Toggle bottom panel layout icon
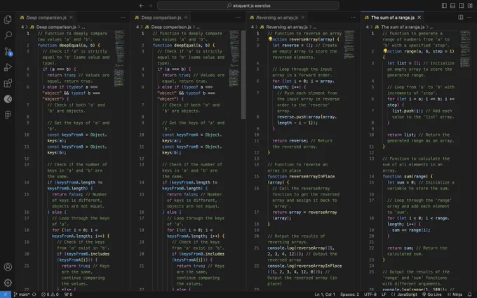Viewport: 477px width, 298px height. point(452,6)
